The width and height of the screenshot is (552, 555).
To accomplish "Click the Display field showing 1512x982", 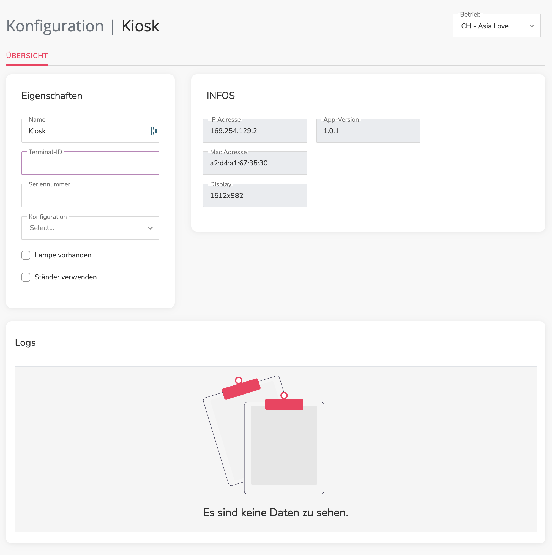I will (x=255, y=196).
